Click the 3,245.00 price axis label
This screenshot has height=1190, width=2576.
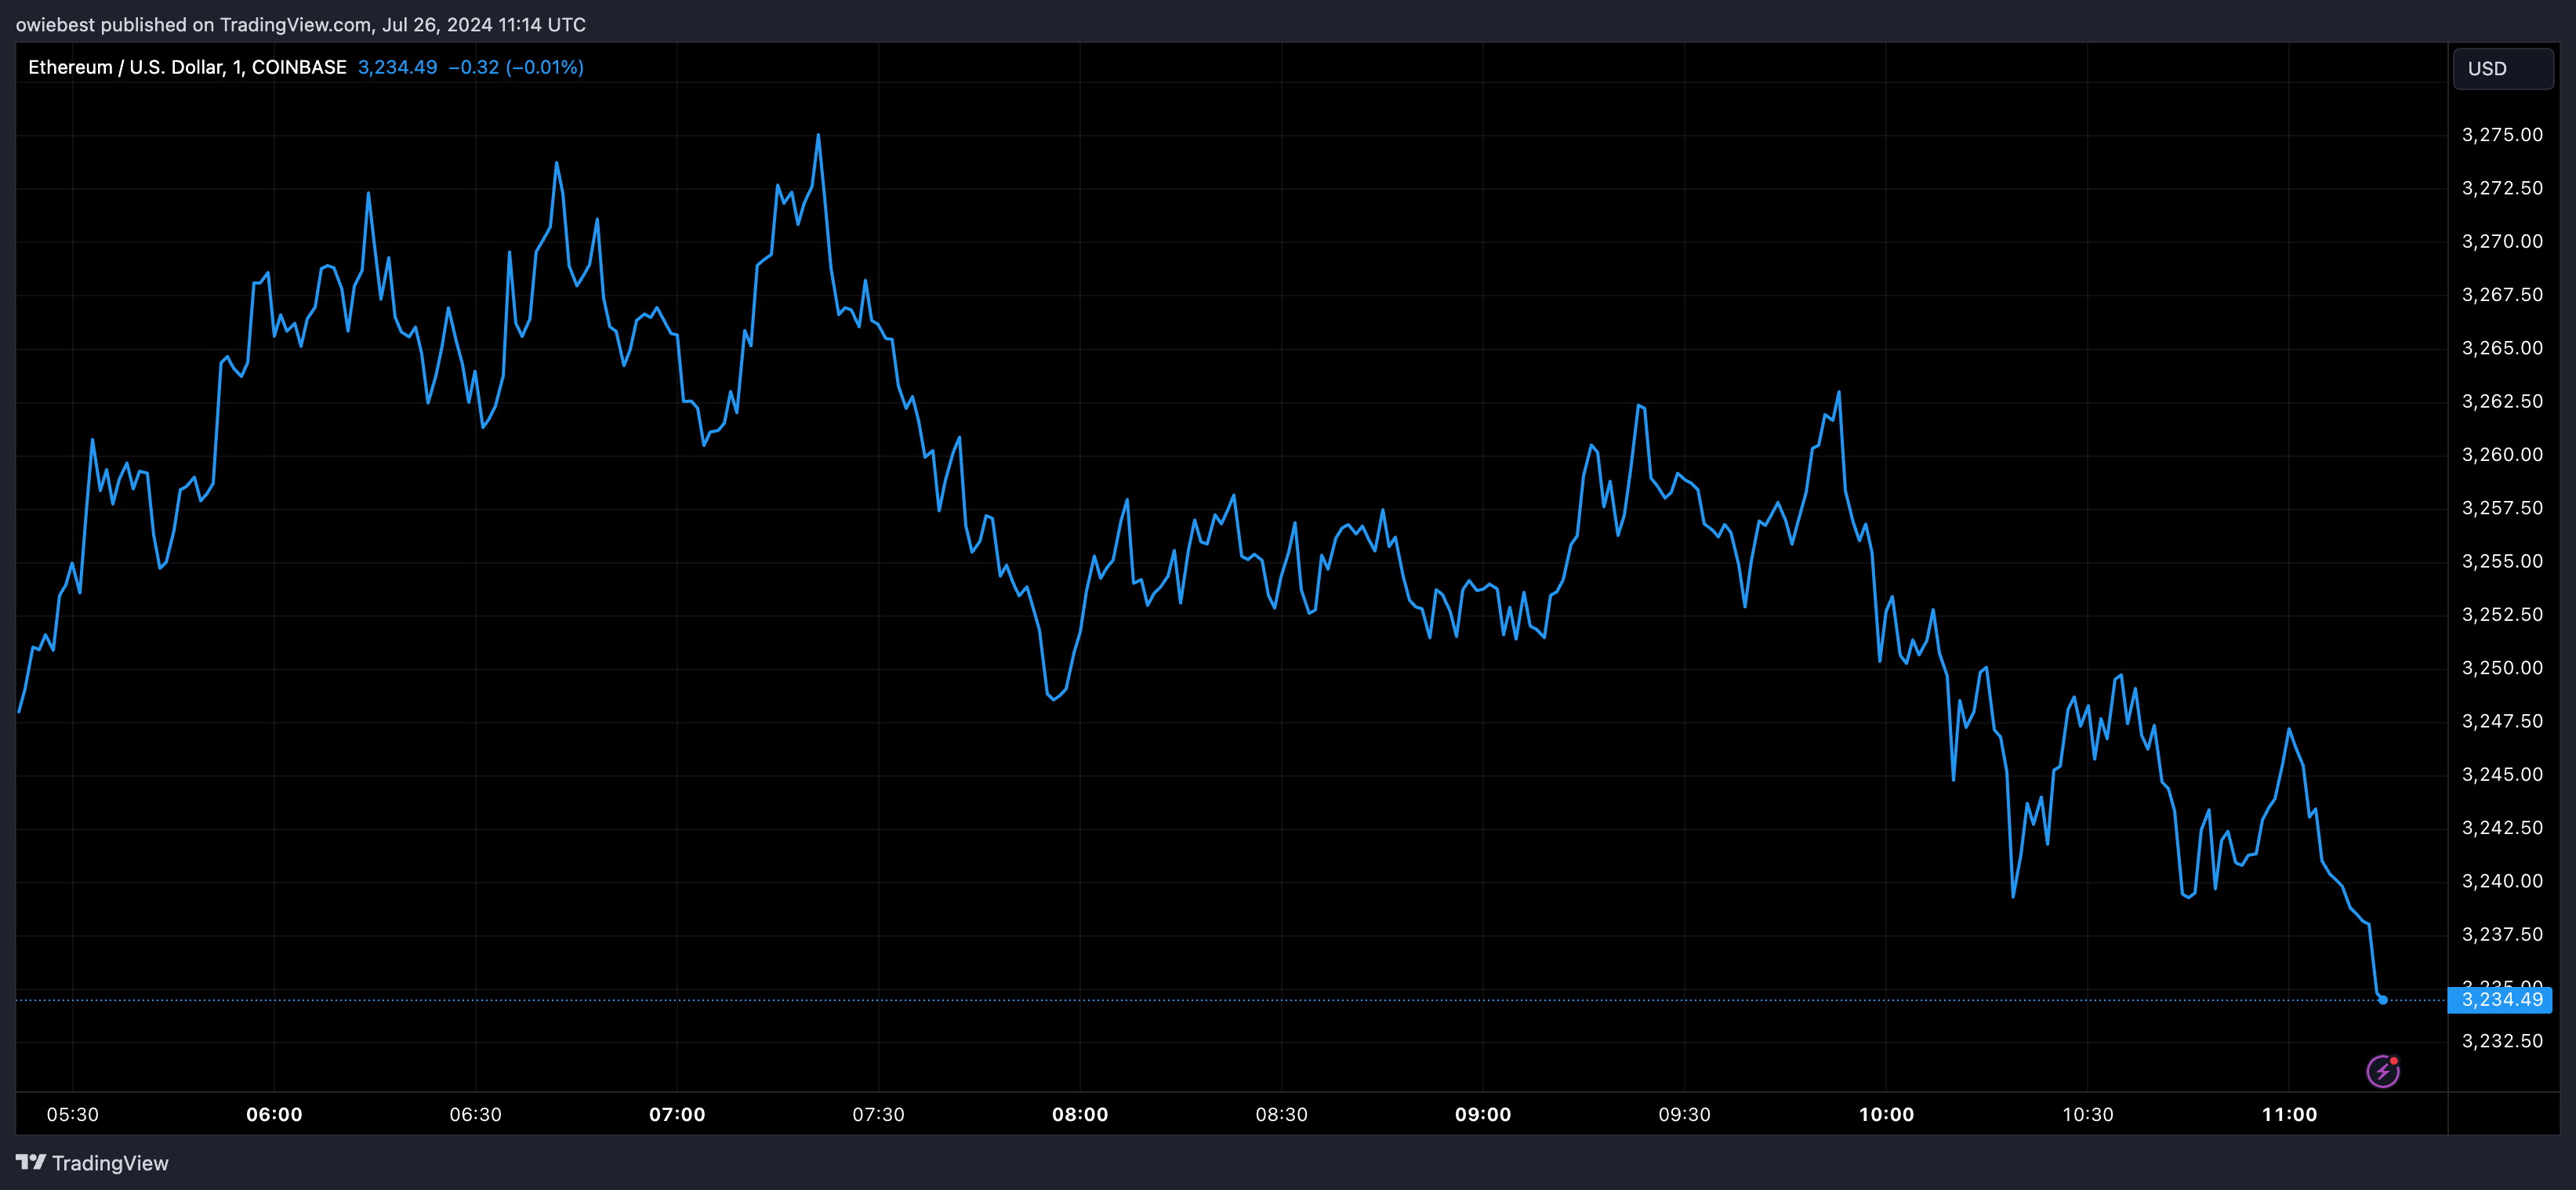(x=2502, y=775)
